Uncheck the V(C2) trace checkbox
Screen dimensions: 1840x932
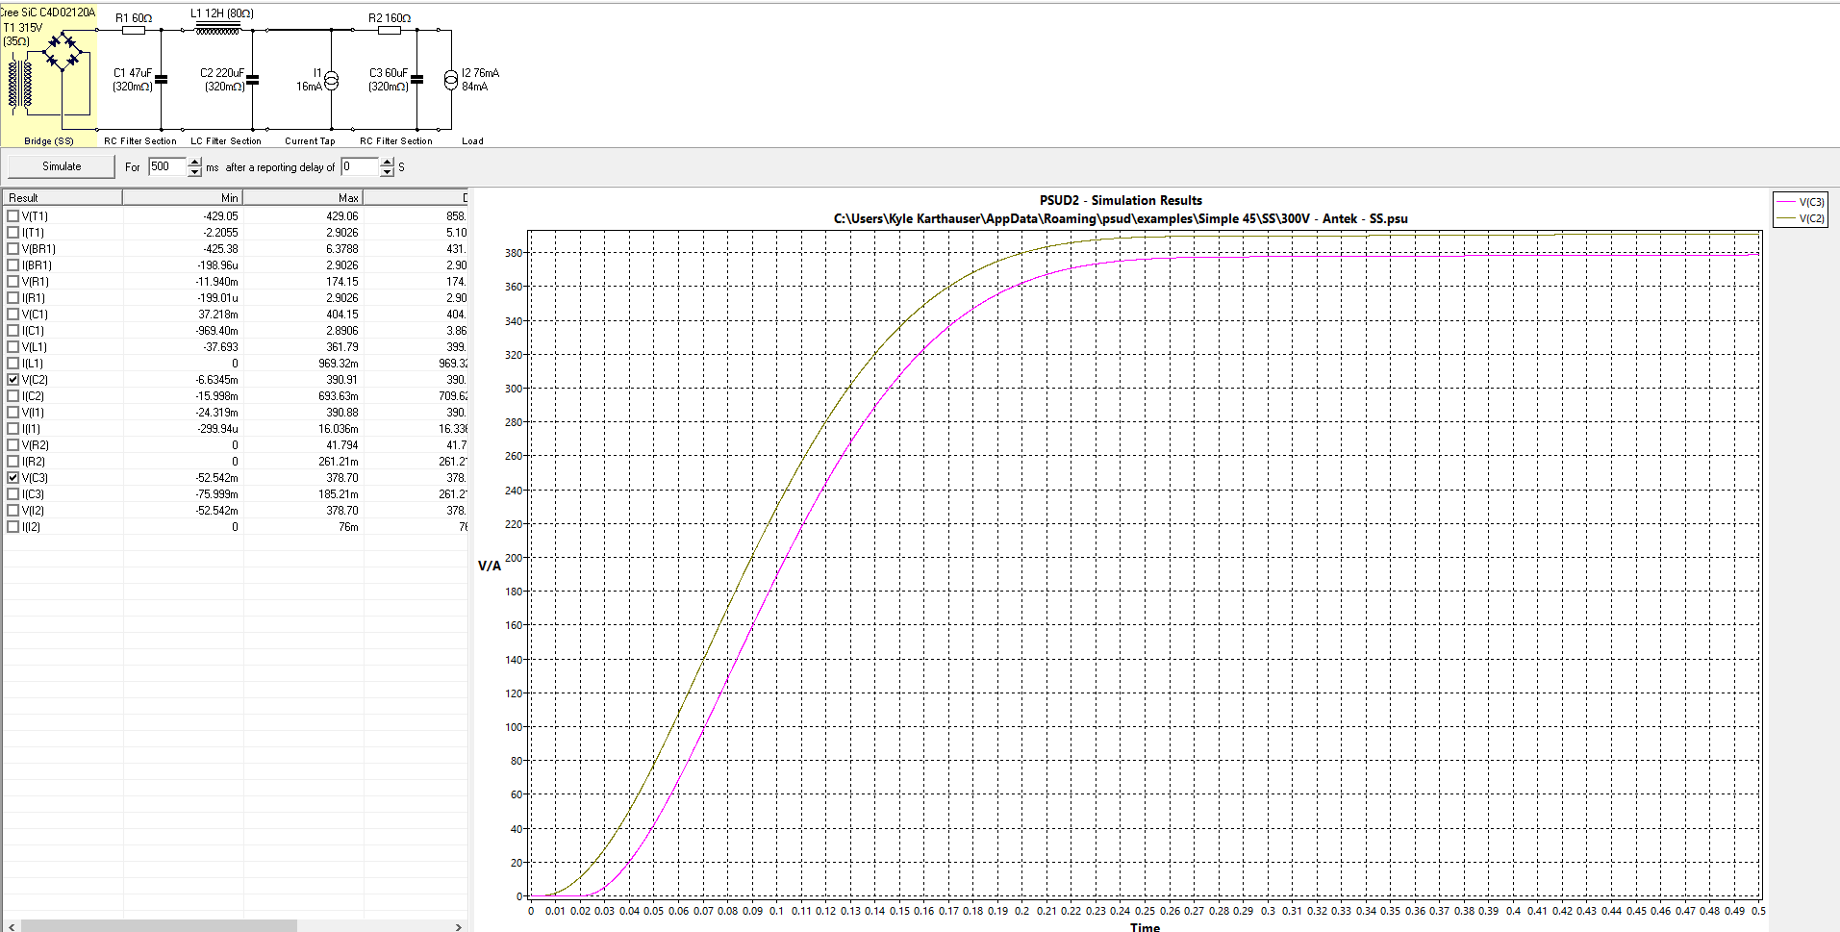pyautogui.click(x=13, y=380)
